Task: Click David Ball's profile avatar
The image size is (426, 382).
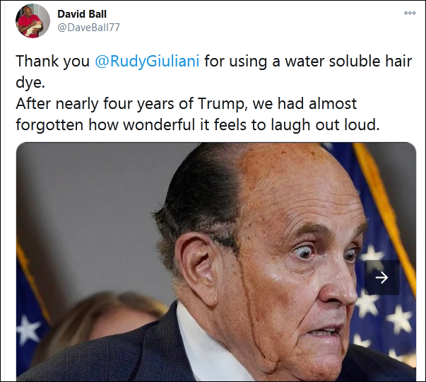Action: pos(32,21)
